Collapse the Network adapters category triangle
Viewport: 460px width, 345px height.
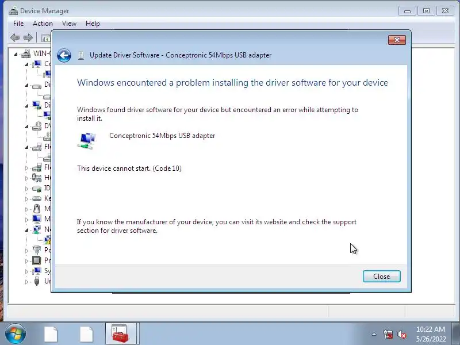pos(26,231)
